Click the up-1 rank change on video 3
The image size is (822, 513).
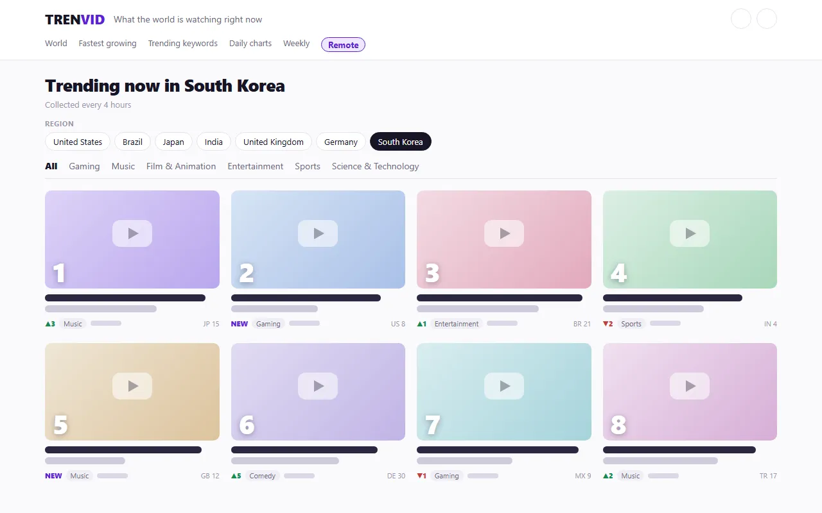(422, 324)
